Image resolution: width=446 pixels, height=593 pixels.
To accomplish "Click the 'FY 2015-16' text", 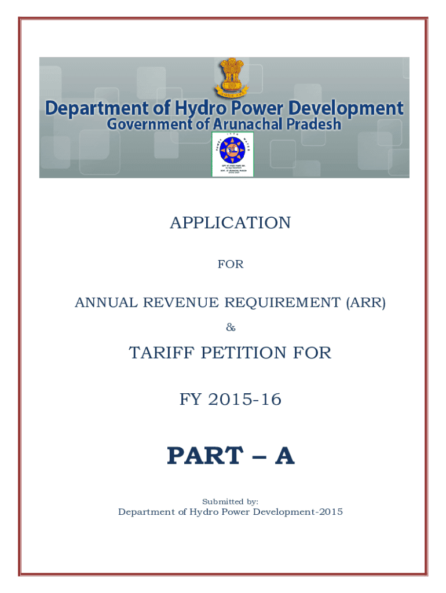I will (x=230, y=400).
